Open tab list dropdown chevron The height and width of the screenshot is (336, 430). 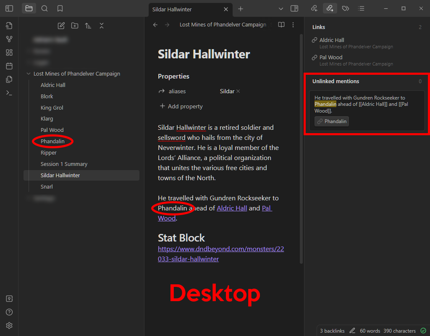coord(281,9)
